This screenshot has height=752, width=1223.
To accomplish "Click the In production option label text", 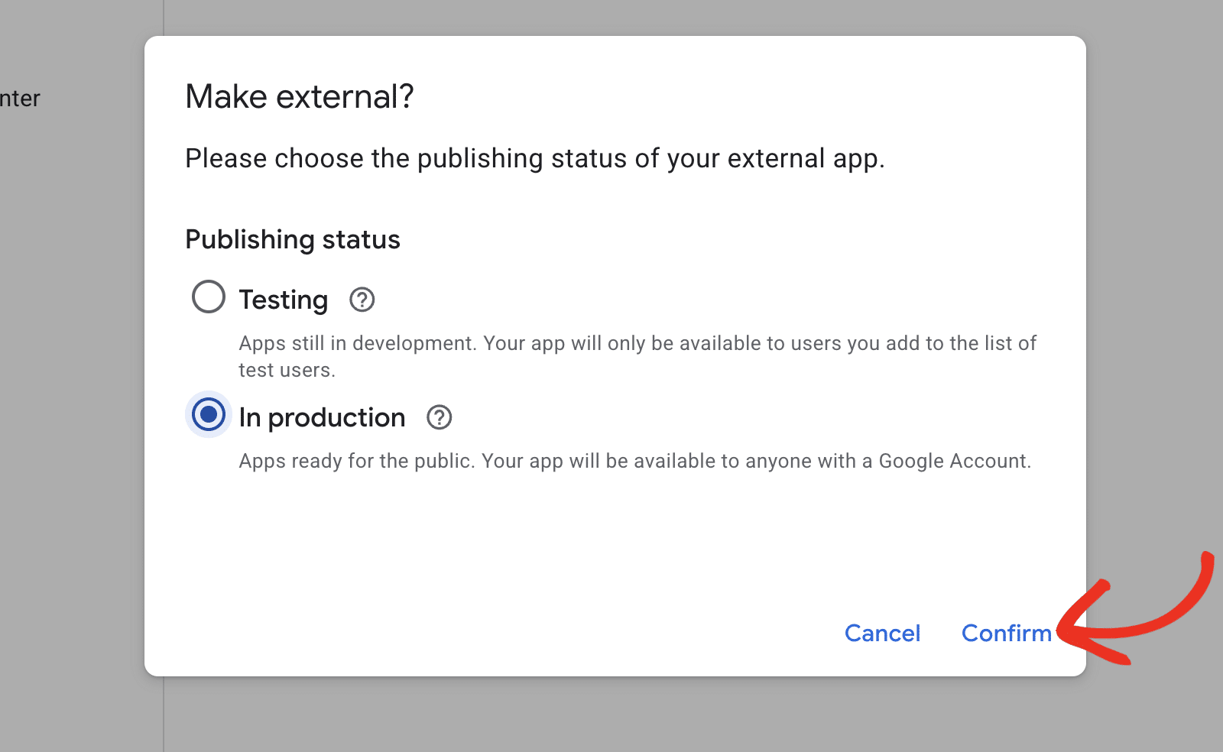I will (321, 417).
